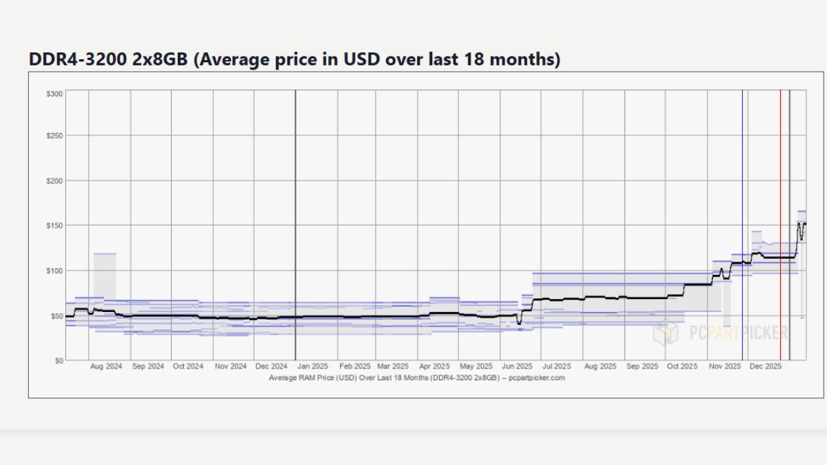Click the PCPARTPICKER watermark text
Viewport: 827px width, 465px height.
tap(738, 333)
